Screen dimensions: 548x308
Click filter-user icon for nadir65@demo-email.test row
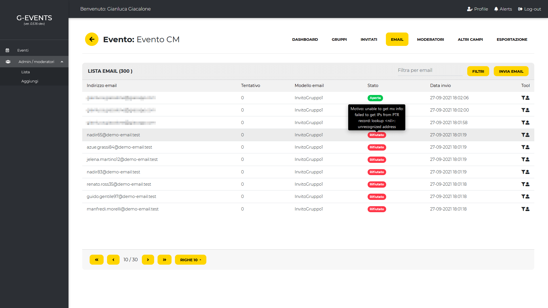[x=525, y=135]
